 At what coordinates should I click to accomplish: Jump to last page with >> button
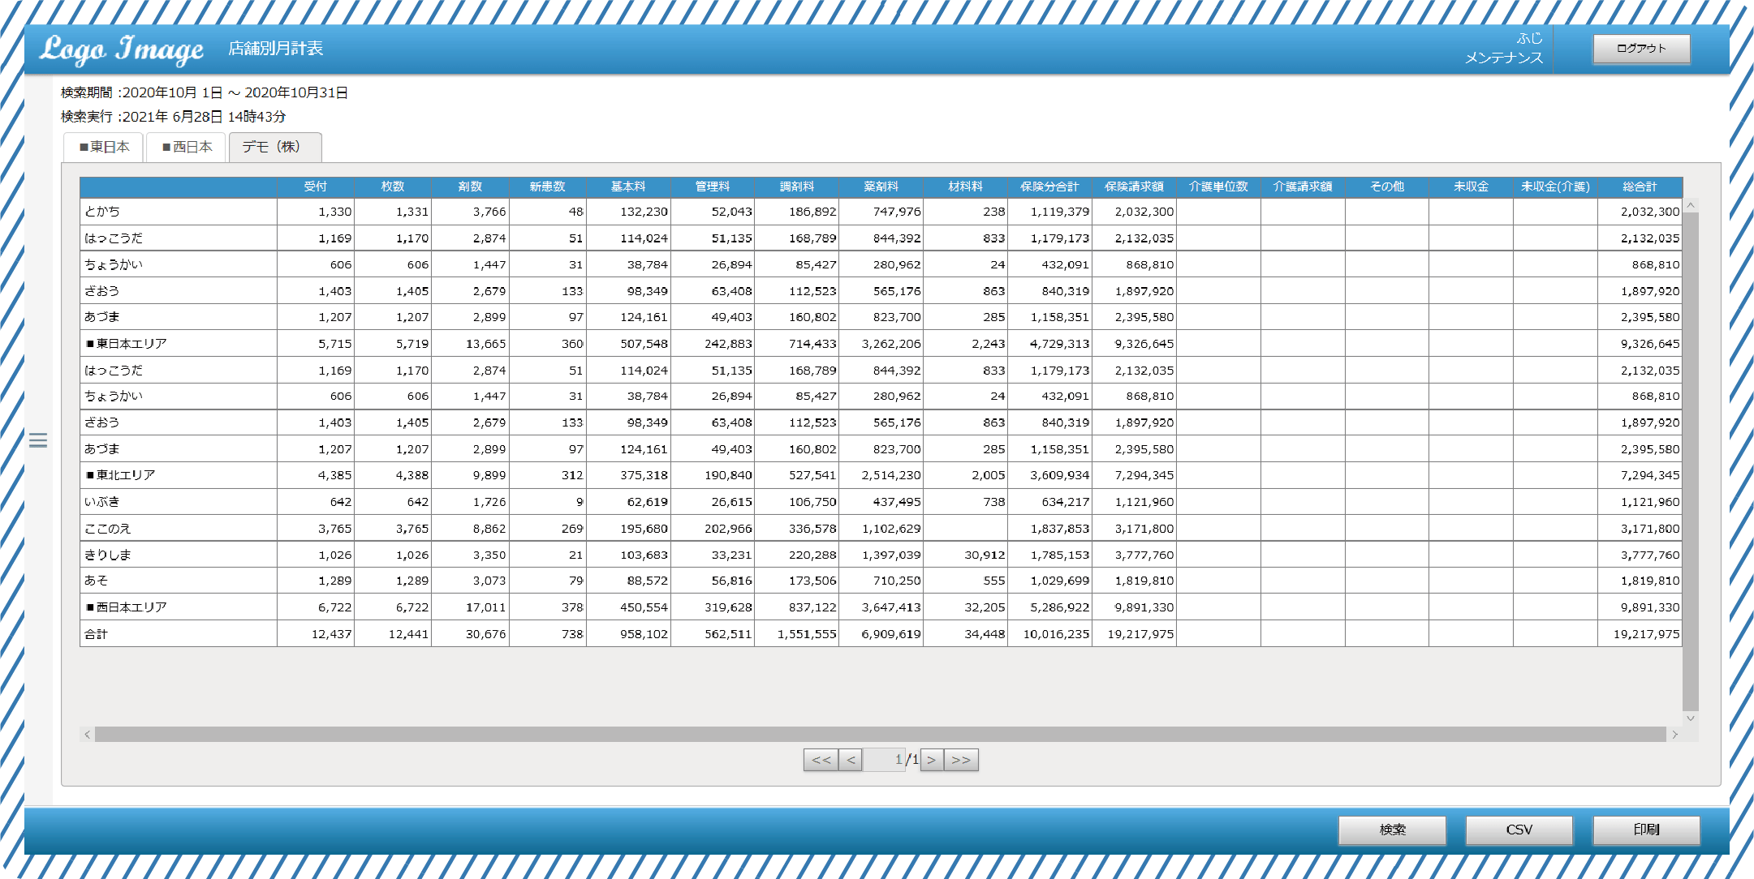click(961, 760)
